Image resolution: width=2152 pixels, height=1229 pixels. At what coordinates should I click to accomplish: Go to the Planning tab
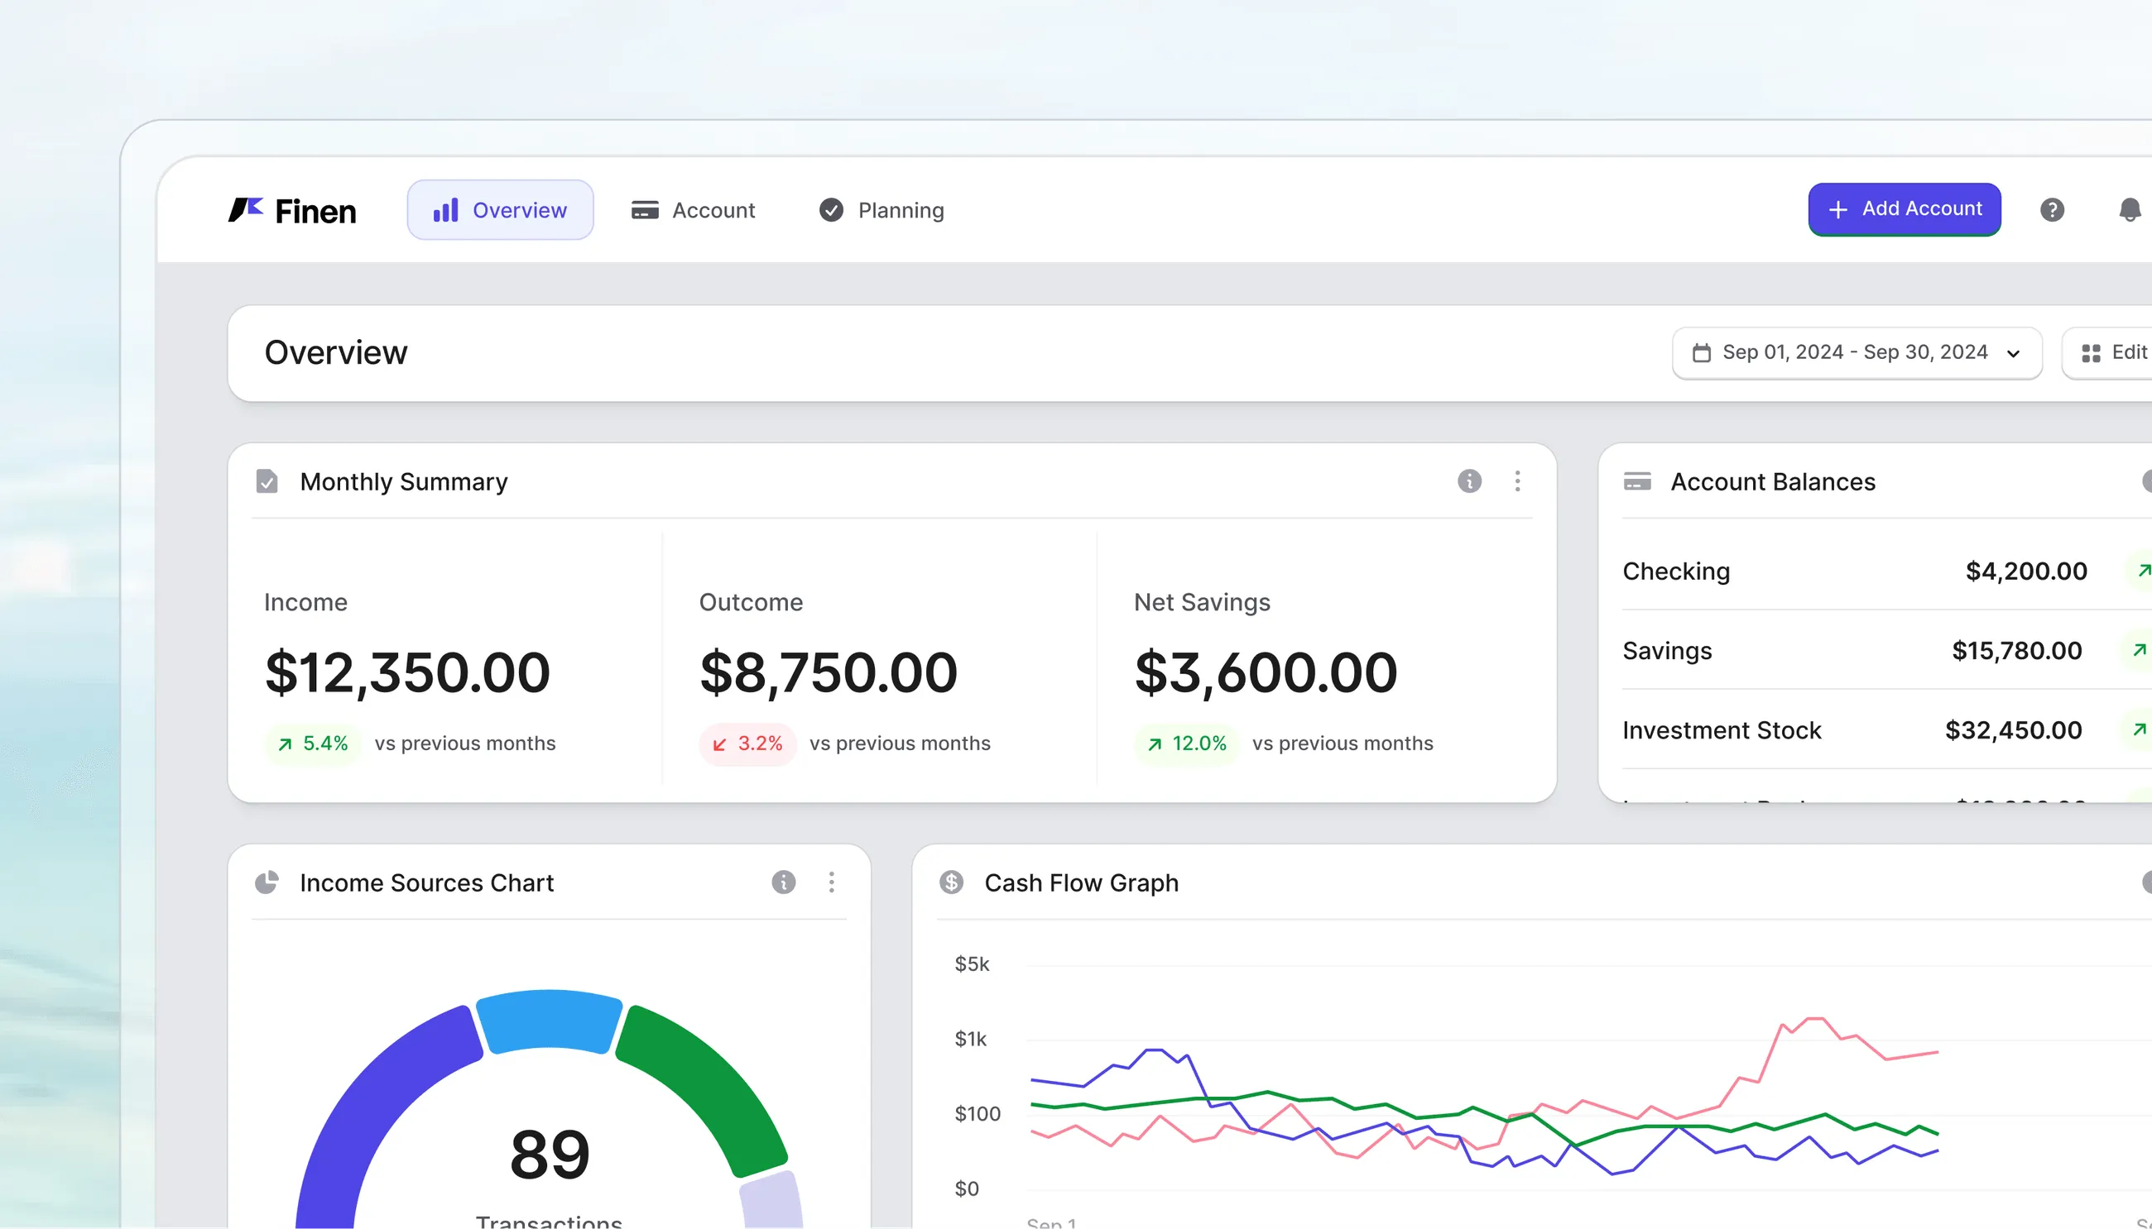pos(881,210)
